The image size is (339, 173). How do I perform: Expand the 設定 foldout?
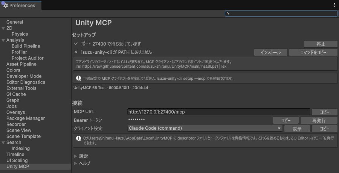[x=75, y=156]
